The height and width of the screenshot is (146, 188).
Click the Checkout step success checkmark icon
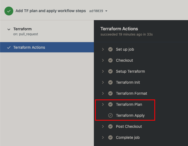click(x=110, y=60)
